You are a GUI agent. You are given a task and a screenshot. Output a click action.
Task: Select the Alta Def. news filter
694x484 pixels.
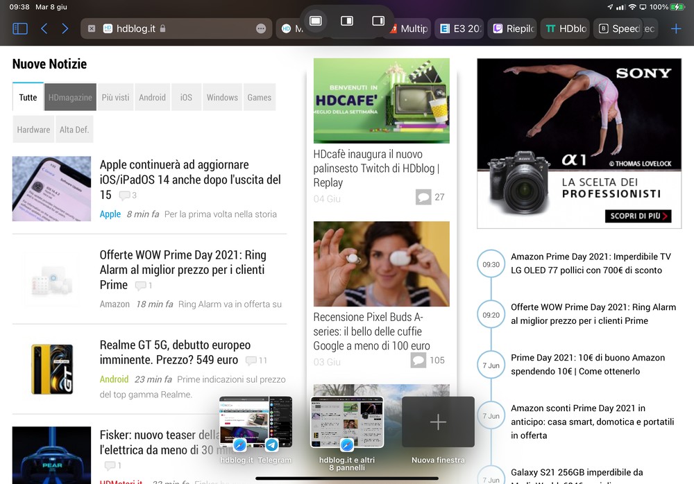click(74, 129)
